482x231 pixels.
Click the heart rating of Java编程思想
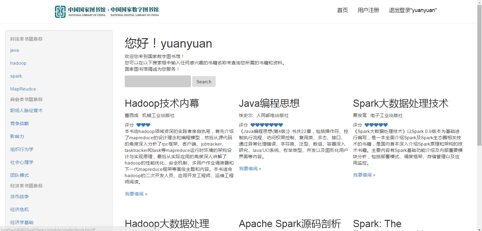[x=267, y=125]
